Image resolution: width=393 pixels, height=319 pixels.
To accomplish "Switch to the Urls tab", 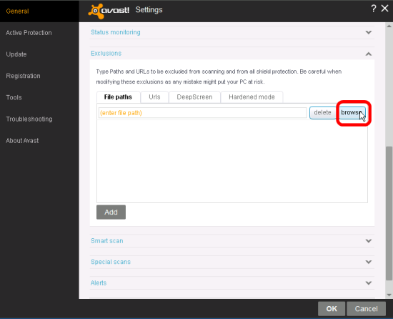I will point(154,97).
